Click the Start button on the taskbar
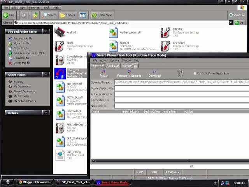The height and width of the screenshot is (187, 249). click(x=8, y=182)
